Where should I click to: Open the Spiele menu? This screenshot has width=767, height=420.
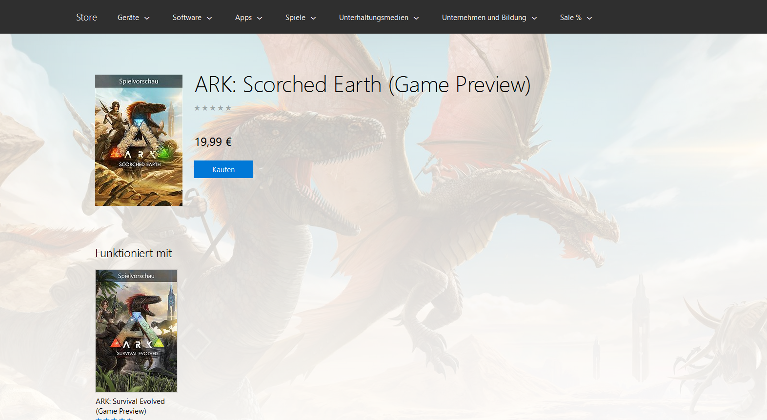(x=301, y=18)
